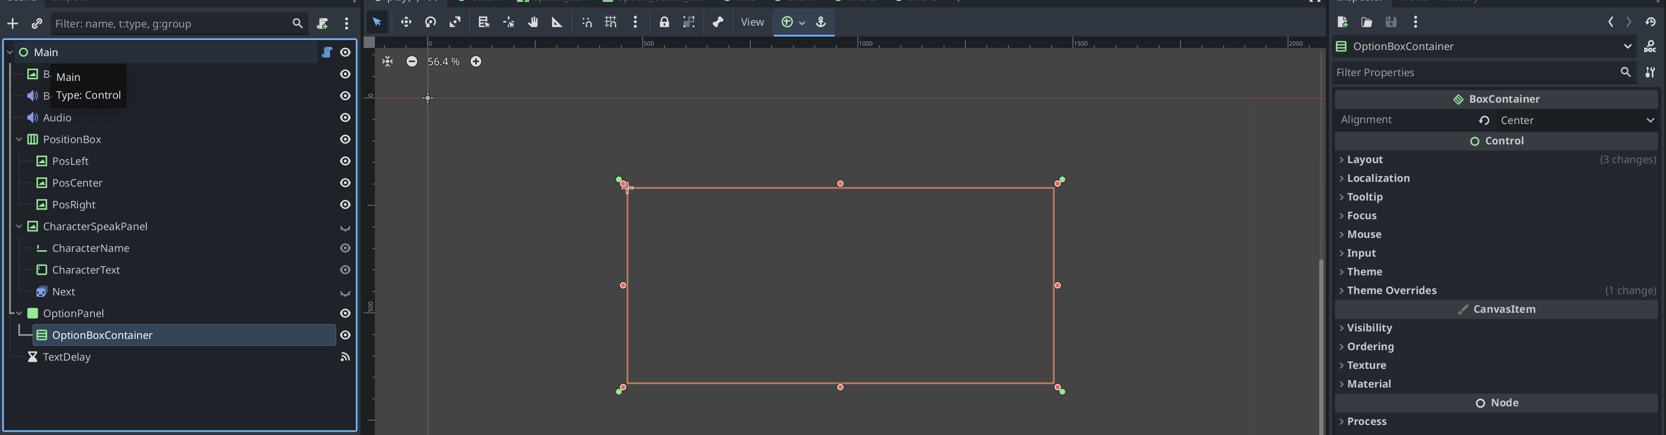This screenshot has height=435, width=1666.
Task: Toggle grid snap in the toolbar
Action: [610, 23]
